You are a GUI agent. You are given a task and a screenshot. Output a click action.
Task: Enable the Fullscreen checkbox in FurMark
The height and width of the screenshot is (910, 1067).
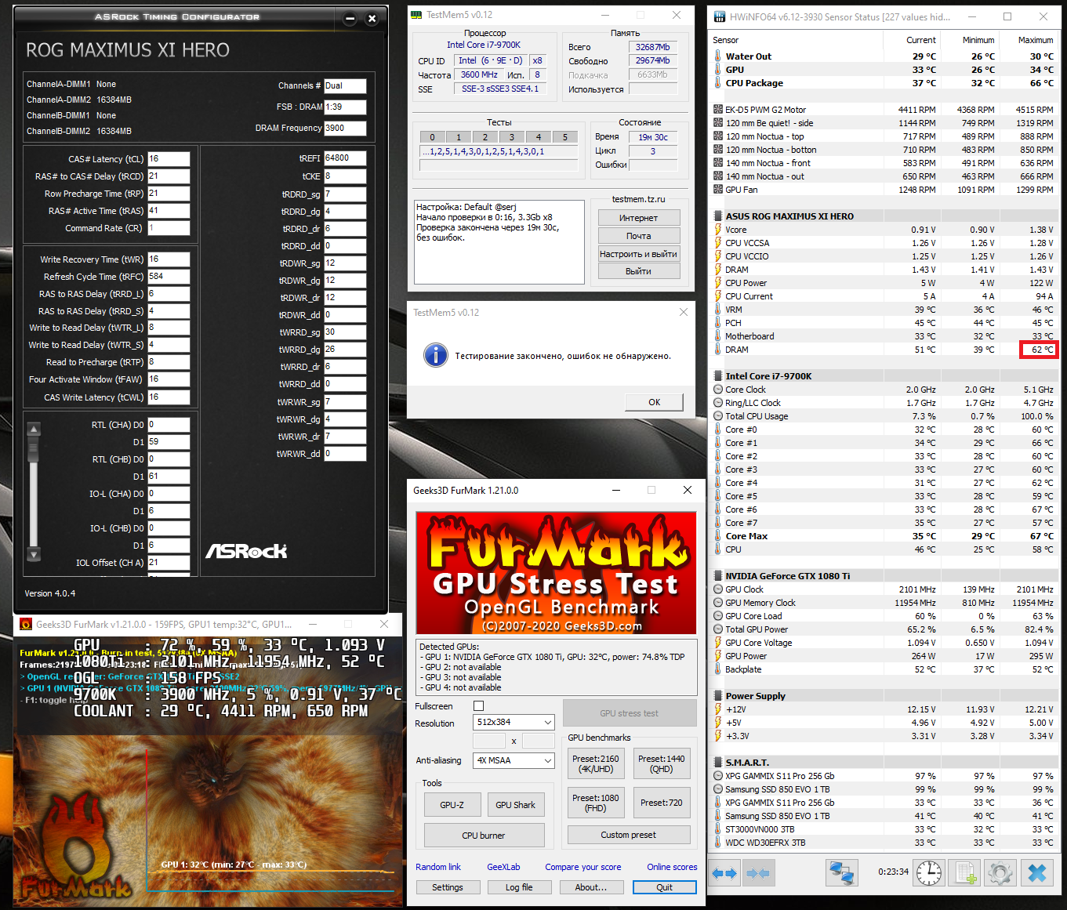pyautogui.click(x=479, y=706)
